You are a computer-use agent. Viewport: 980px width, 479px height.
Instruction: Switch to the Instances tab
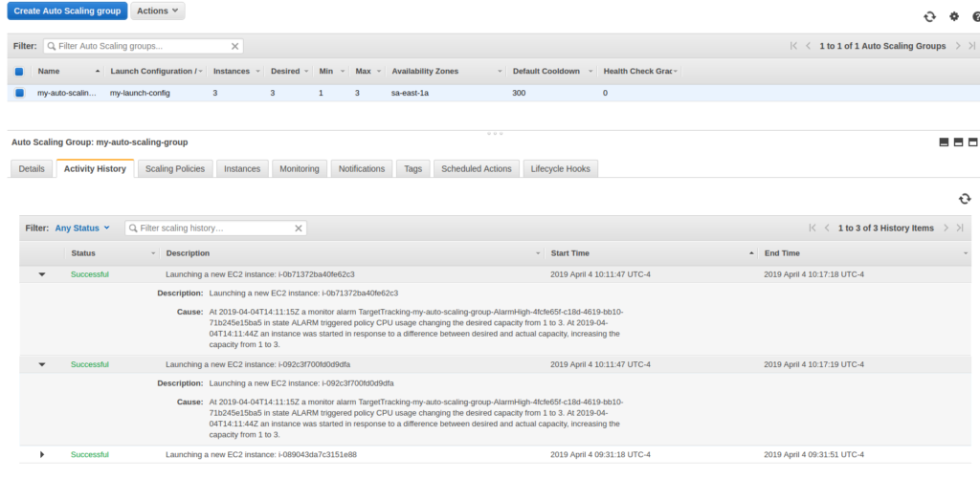(x=242, y=168)
